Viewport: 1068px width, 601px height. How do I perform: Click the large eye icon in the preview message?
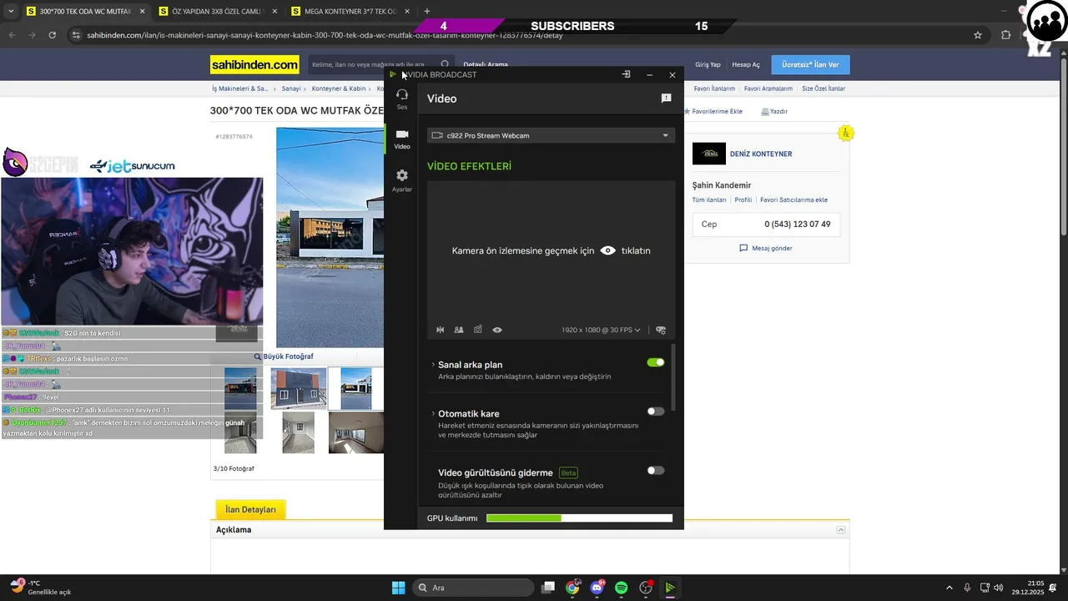[x=607, y=250]
